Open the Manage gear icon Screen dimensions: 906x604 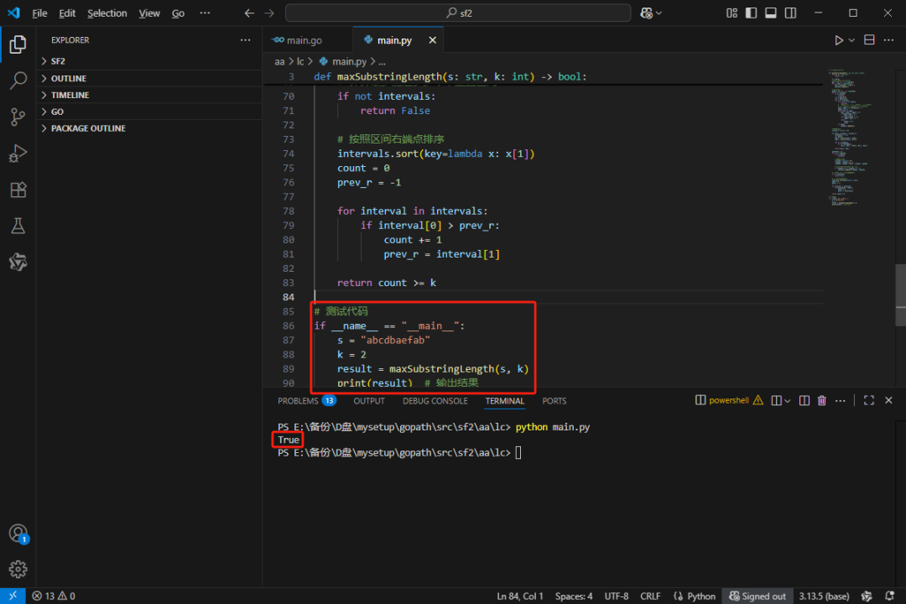(18, 570)
